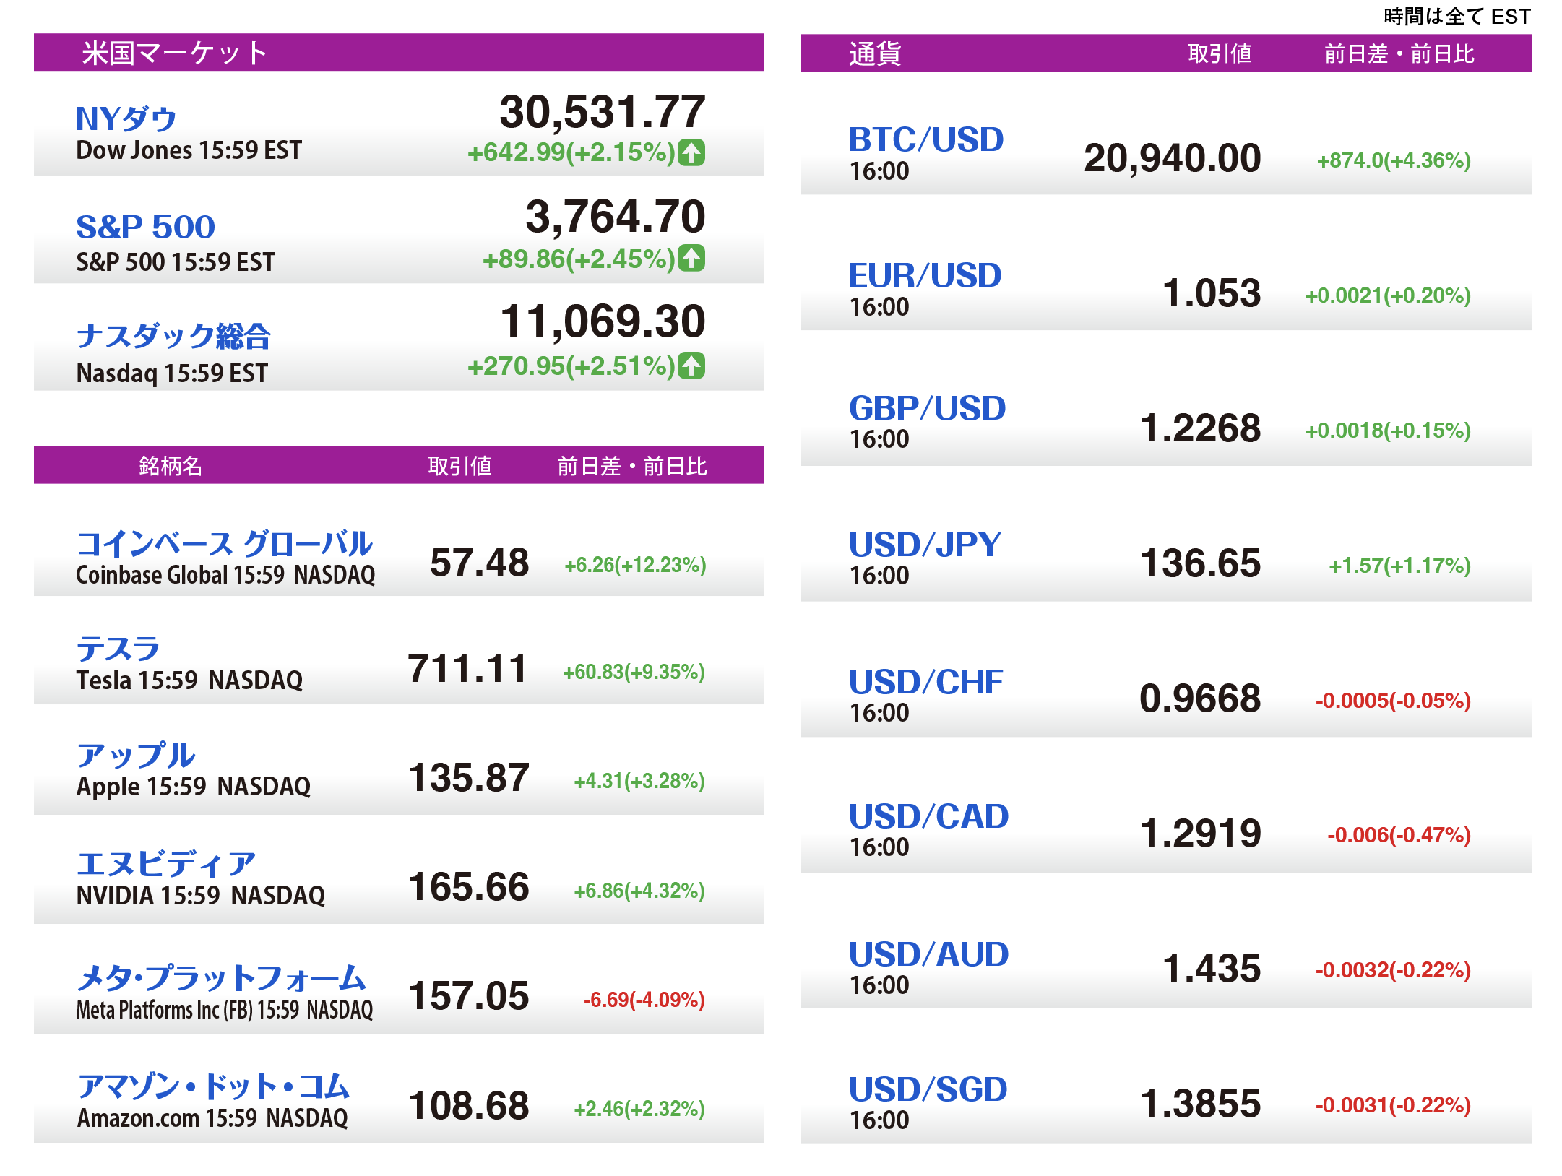Open the アップル stock link

pos(136,756)
